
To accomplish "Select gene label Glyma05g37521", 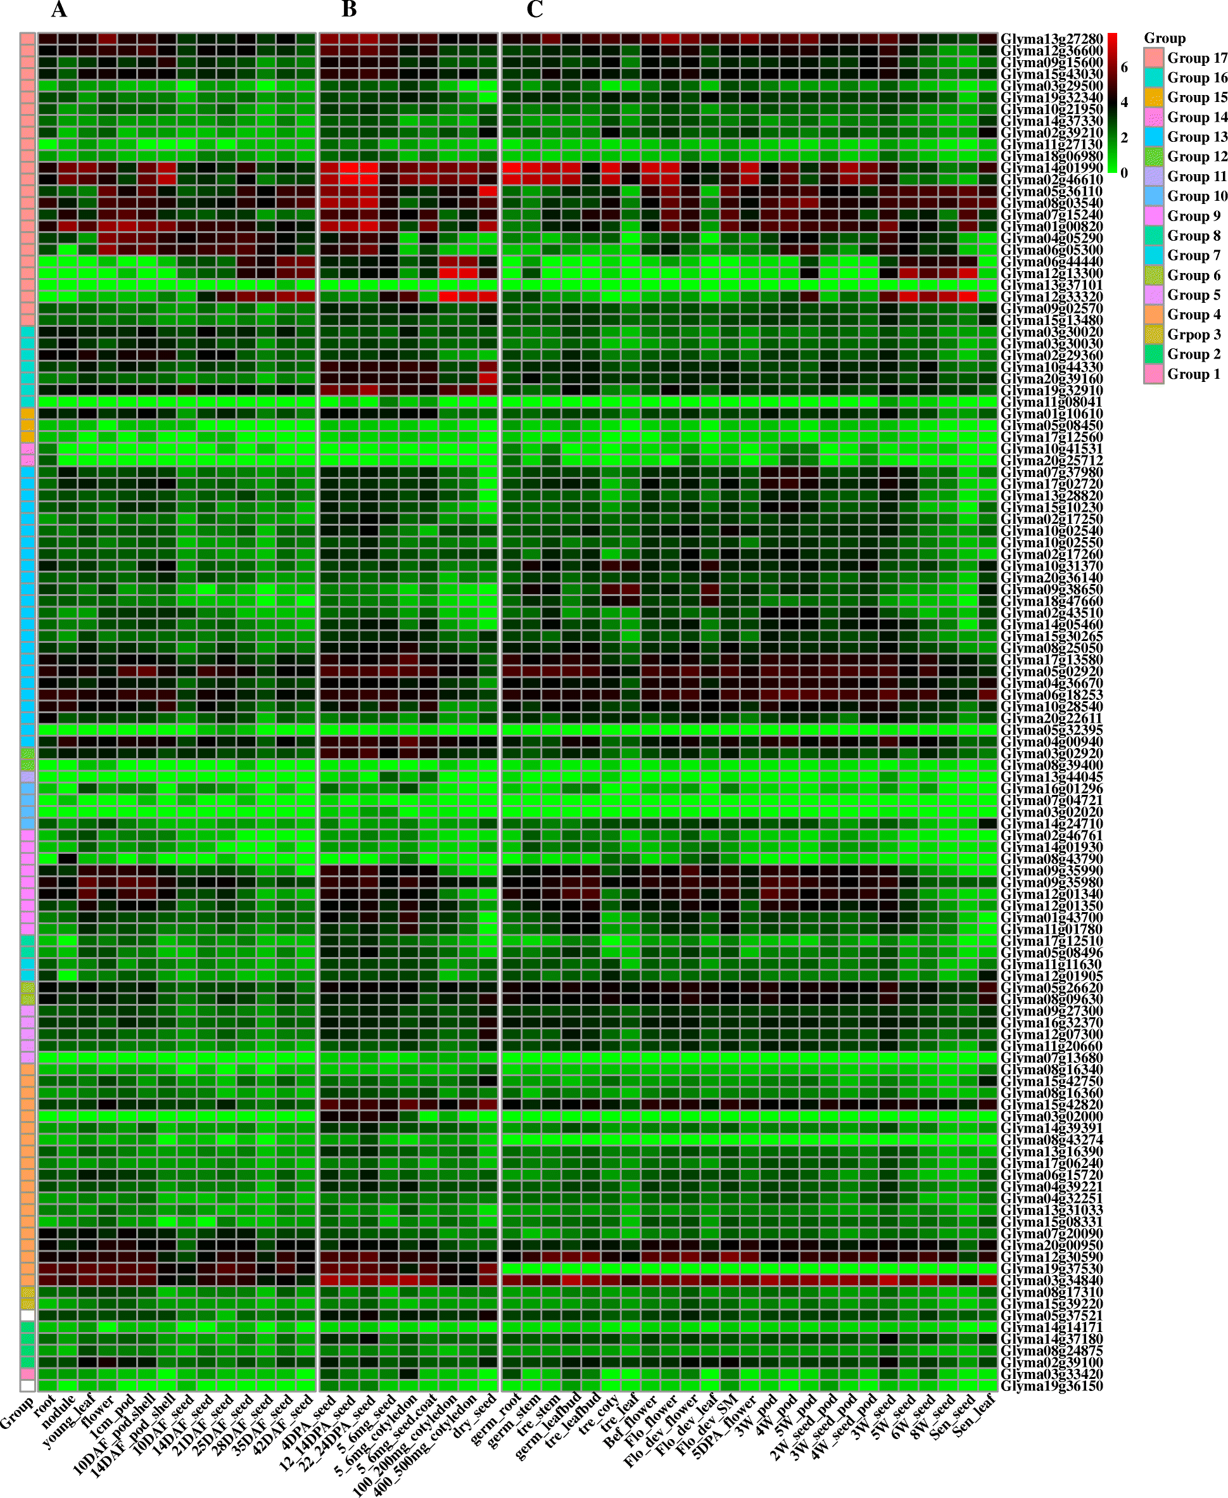I will tap(1052, 1316).
